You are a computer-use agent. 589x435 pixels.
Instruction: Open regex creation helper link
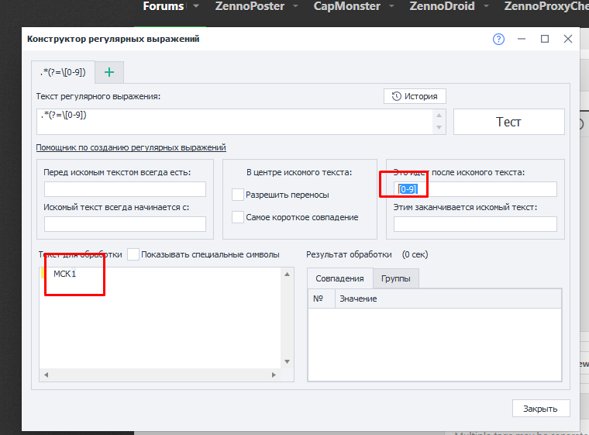131,147
